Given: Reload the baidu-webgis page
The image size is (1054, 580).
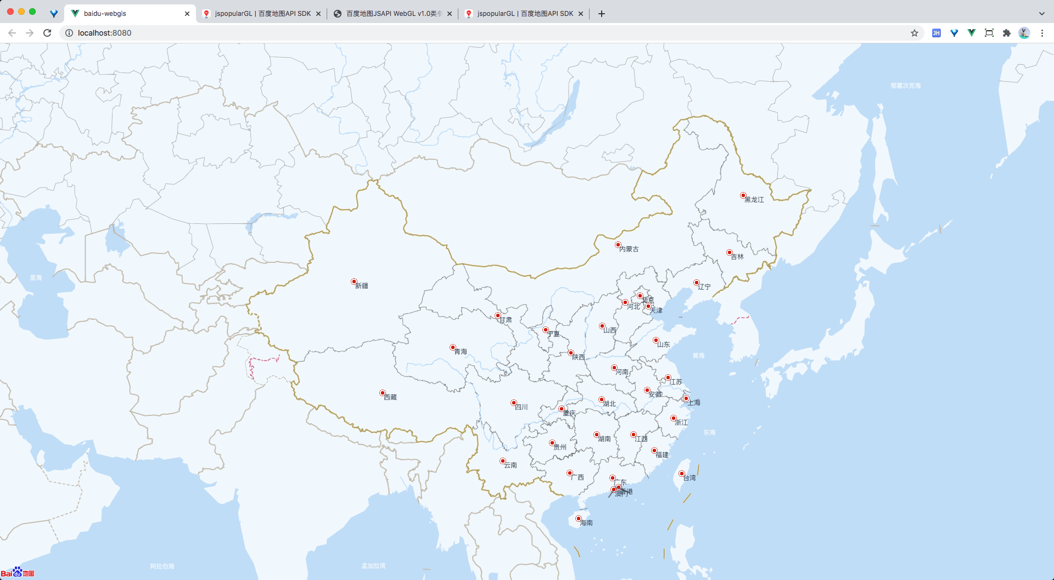Looking at the screenshot, I should [47, 33].
